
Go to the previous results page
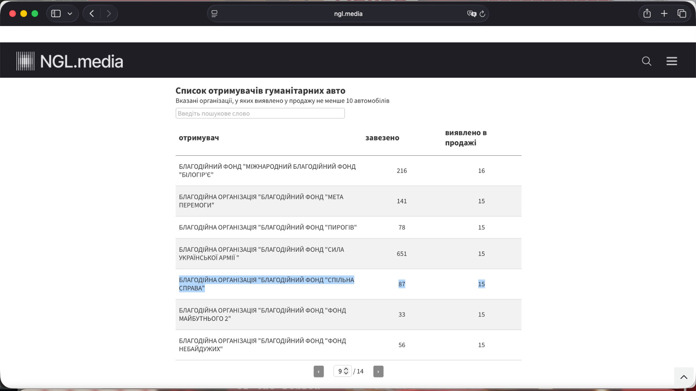pos(319,371)
